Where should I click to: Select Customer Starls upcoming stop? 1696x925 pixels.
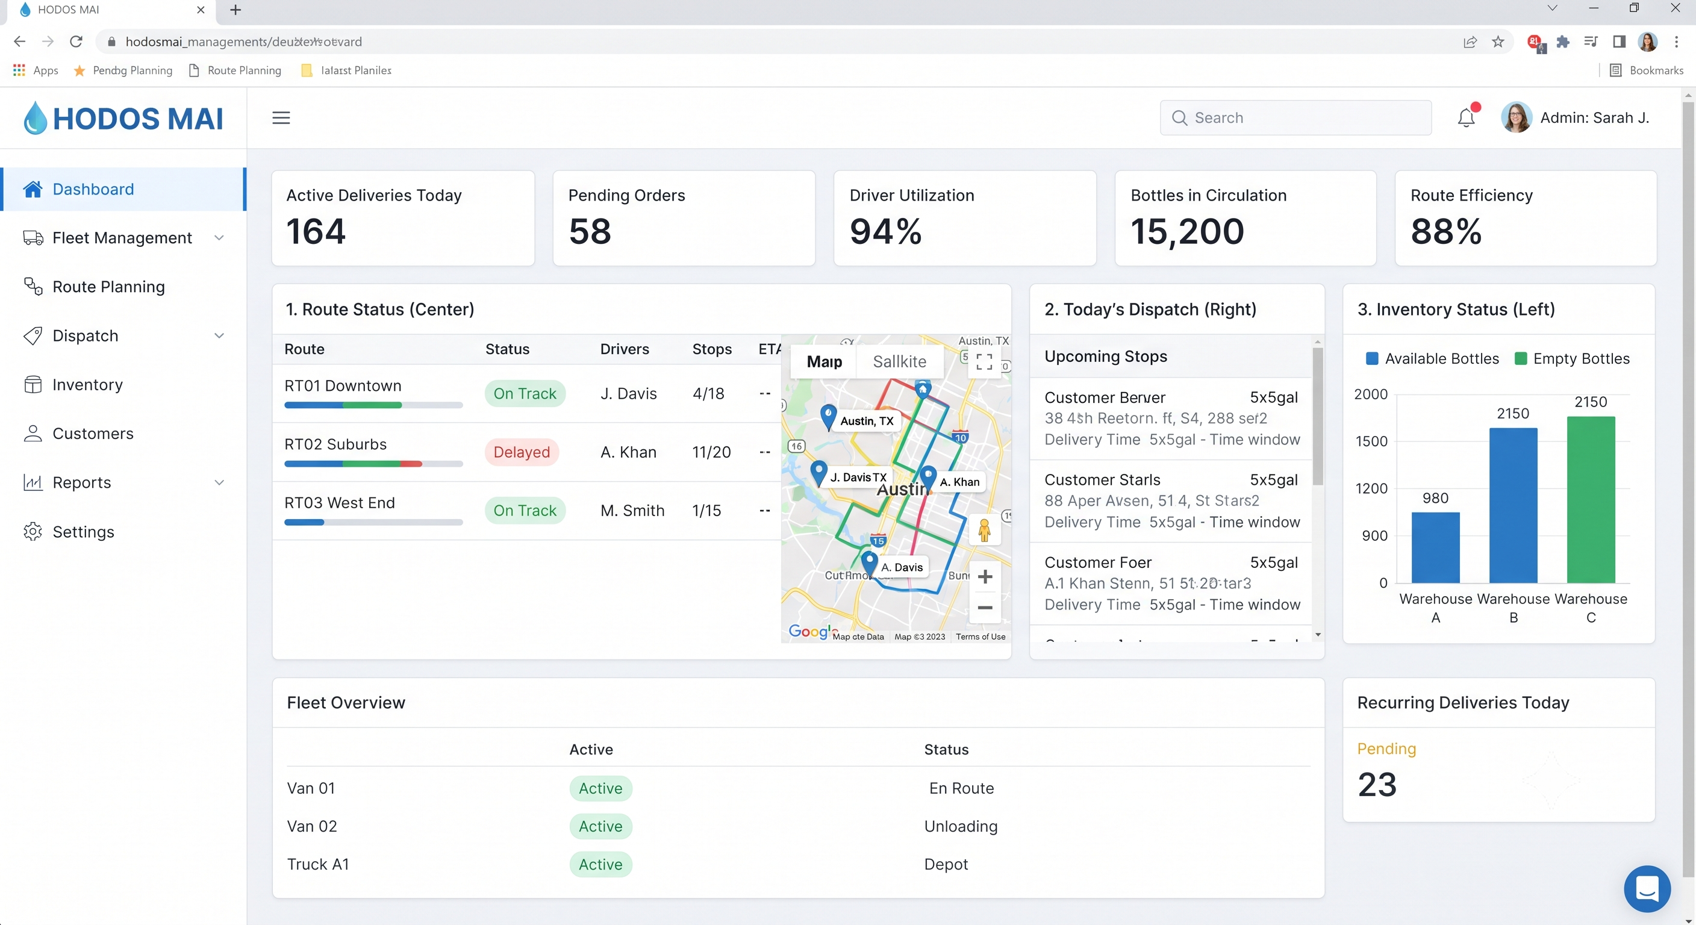[x=1171, y=501]
